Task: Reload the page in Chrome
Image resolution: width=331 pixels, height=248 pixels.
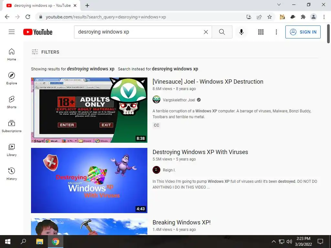Action: click(28, 17)
